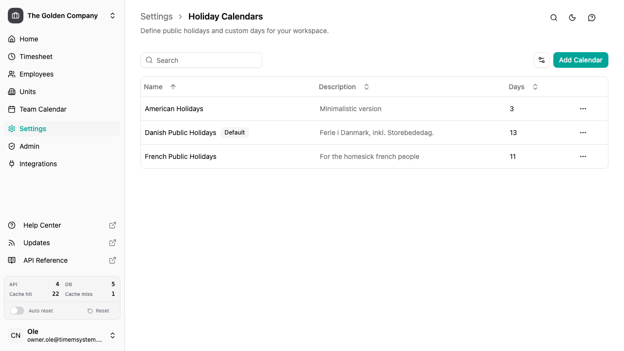Click the filter icon next to Add Calendar
Screen dimensions: 624x351
[x=542, y=60]
